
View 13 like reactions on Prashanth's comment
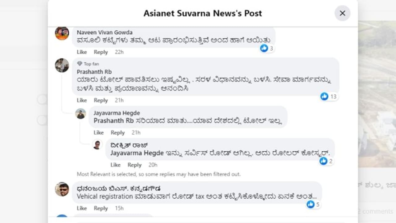(329, 96)
